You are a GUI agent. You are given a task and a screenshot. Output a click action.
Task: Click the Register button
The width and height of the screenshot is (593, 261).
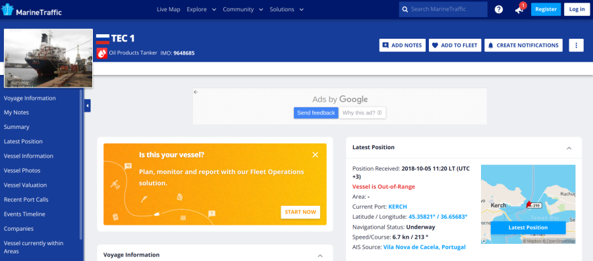(546, 9)
